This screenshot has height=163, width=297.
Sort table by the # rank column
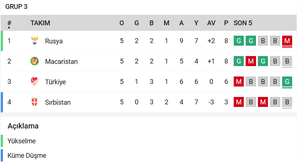click(x=9, y=23)
